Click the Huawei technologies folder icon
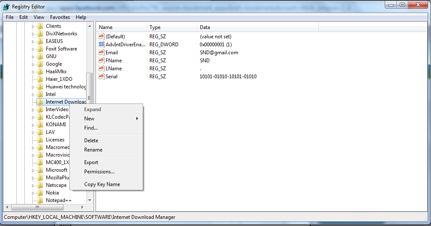Image resolution: width=431 pixels, height=226 pixels. click(40, 87)
